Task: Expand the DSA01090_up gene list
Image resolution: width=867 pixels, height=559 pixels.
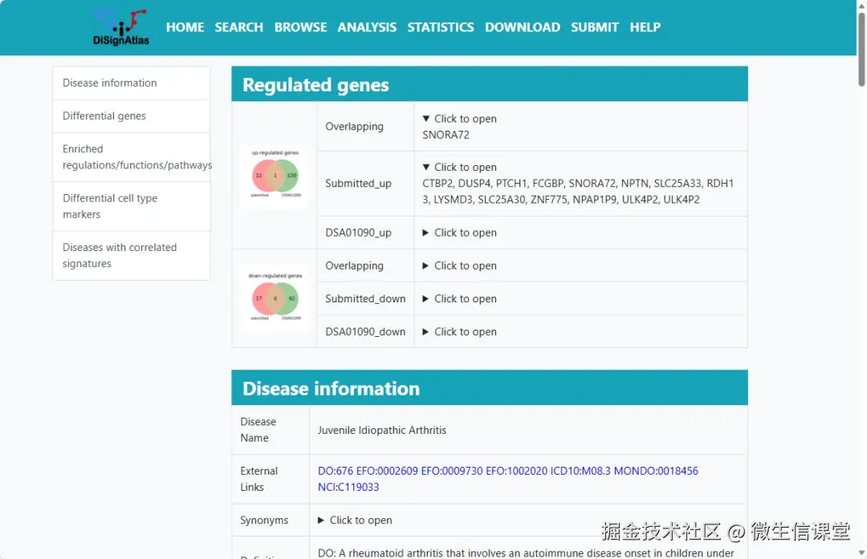Action: coord(459,233)
